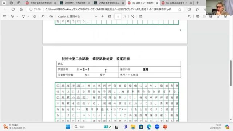Click scrollbar down arrow at bottom right
The width and height of the screenshot is (233, 131).
coord(231,119)
